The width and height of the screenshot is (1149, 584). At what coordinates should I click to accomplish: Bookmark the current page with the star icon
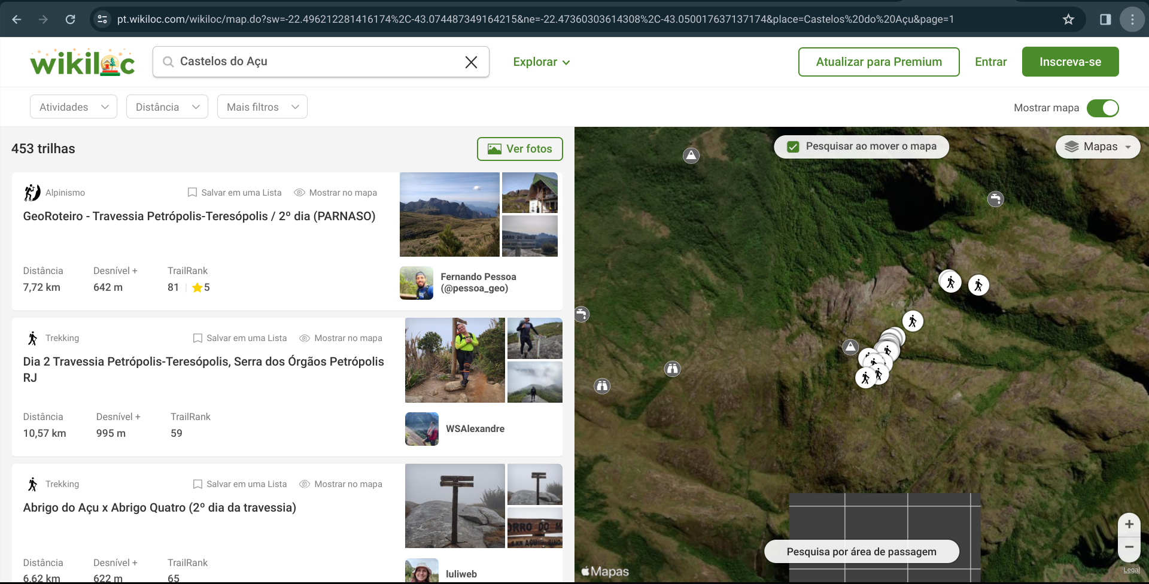[x=1068, y=19]
